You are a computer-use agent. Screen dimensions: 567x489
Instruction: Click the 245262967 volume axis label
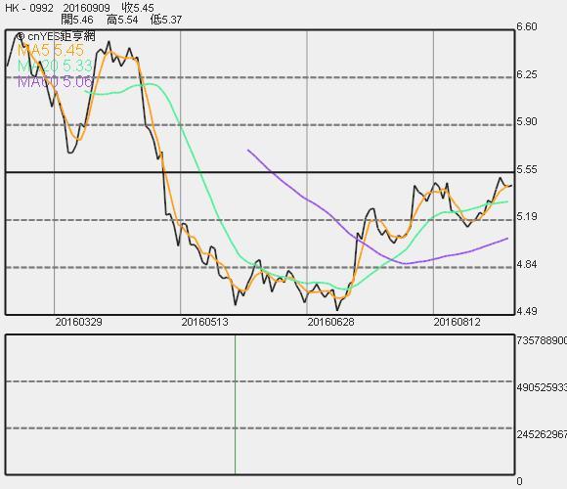coord(542,434)
